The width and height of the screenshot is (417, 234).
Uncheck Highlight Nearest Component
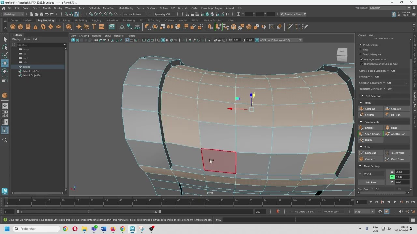(361, 64)
